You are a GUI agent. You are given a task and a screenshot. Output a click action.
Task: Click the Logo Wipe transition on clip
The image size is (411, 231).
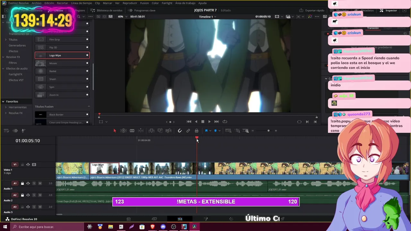point(104,168)
